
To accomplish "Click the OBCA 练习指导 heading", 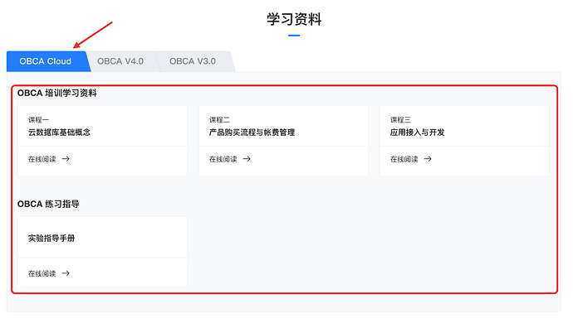I will [48, 204].
